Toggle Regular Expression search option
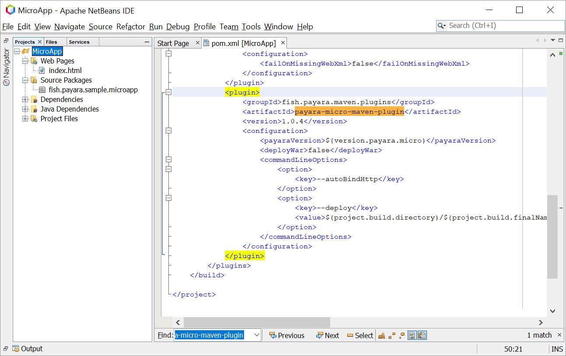Image resolution: width=566 pixels, height=356 pixels. 402,335
